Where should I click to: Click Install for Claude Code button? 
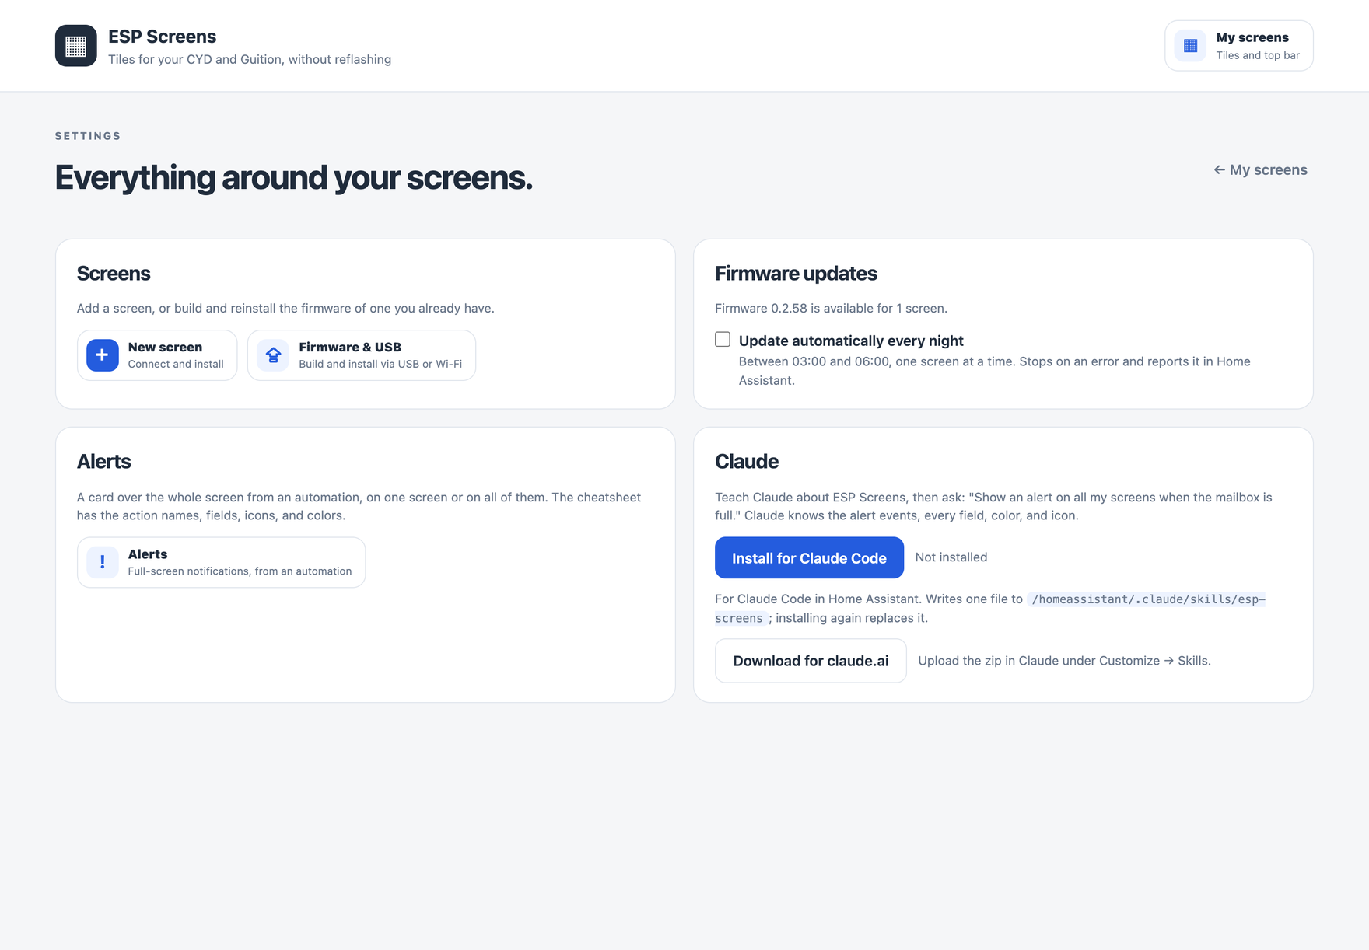(x=809, y=557)
